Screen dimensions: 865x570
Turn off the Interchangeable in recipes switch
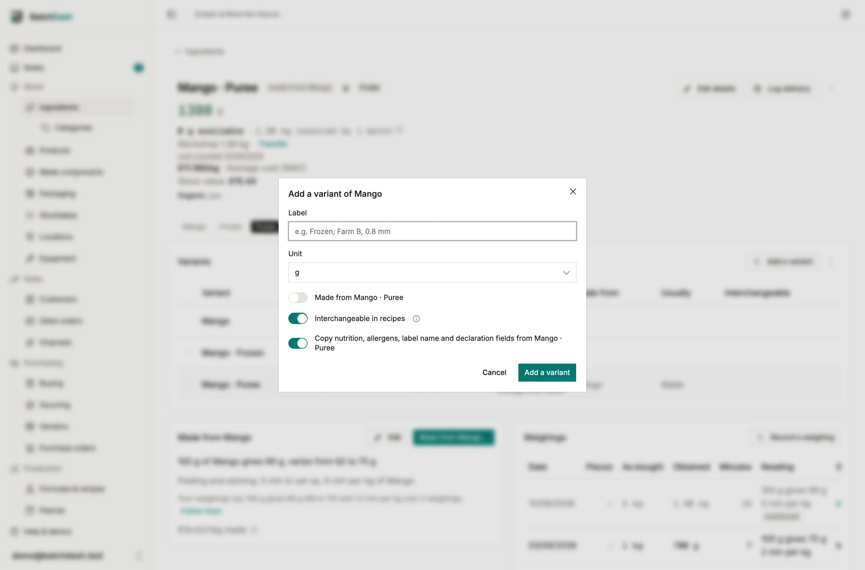pos(298,319)
